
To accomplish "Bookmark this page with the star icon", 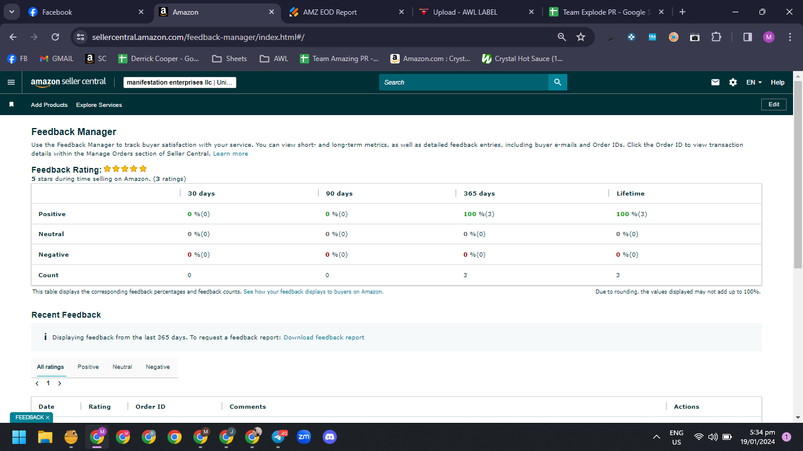I will point(581,37).
